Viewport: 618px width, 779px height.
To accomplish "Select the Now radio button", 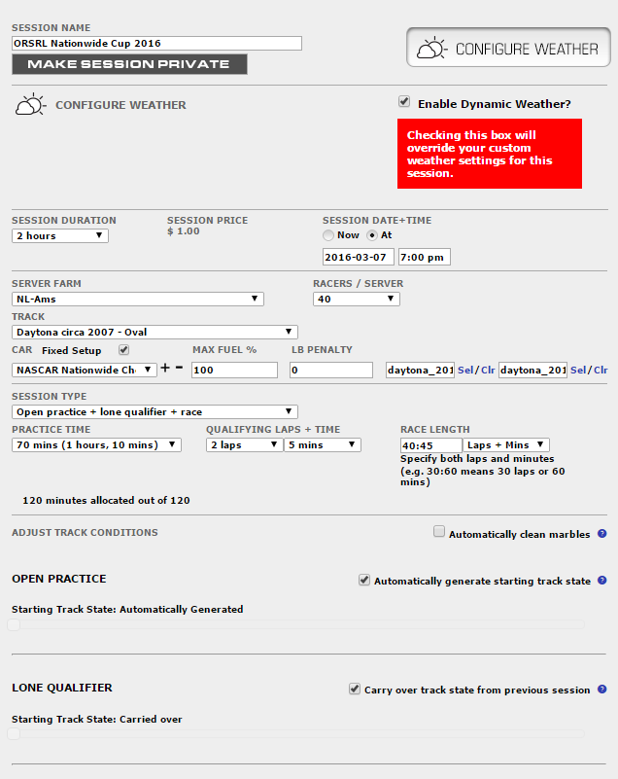I will tap(327, 235).
